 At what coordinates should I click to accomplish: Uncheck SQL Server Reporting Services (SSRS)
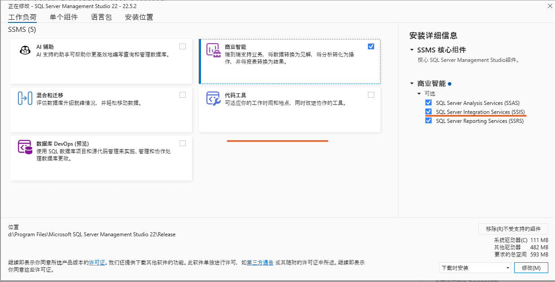click(x=428, y=121)
